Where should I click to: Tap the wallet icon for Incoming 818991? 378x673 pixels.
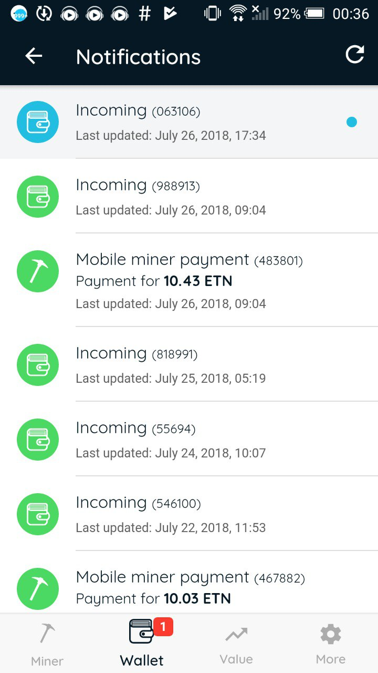pyautogui.click(x=38, y=365)
